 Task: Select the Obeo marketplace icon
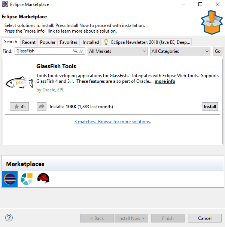pos(27,179)
